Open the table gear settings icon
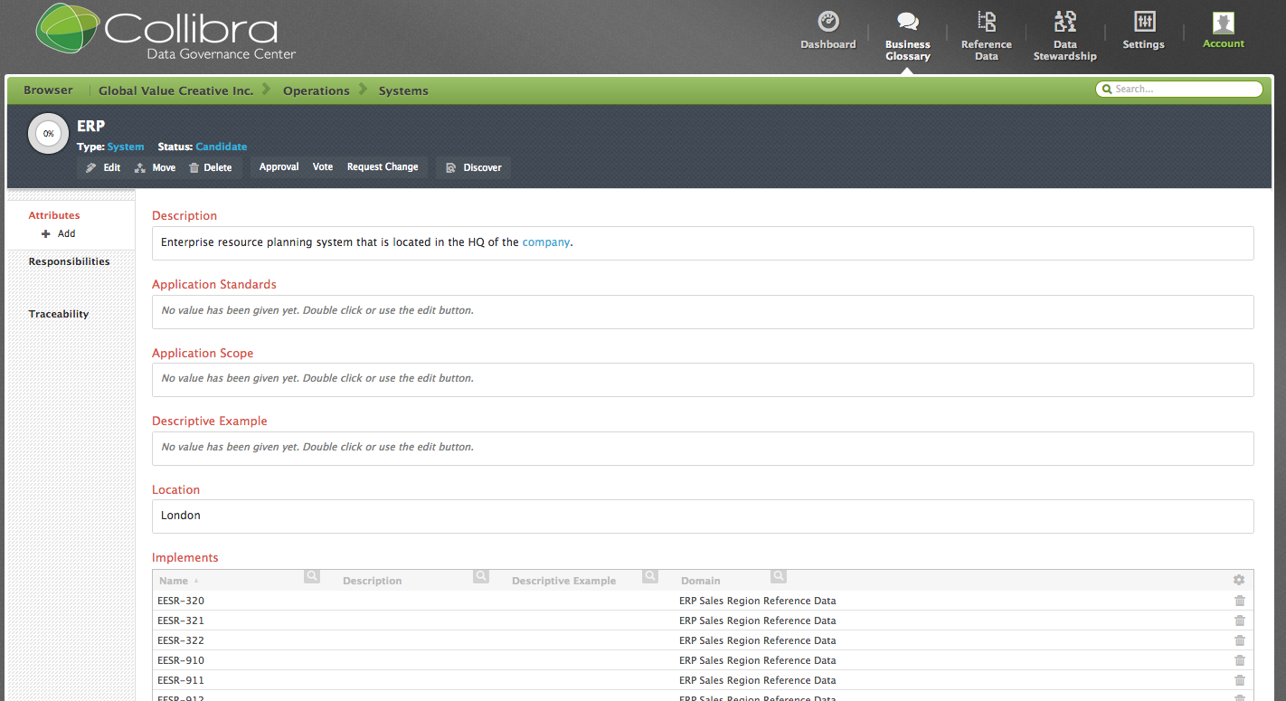This screenshot has height=701, width=1286. [x=1239, y=580]
